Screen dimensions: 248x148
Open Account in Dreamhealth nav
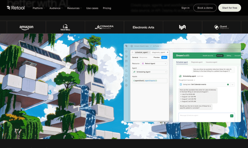click(237, 56)
